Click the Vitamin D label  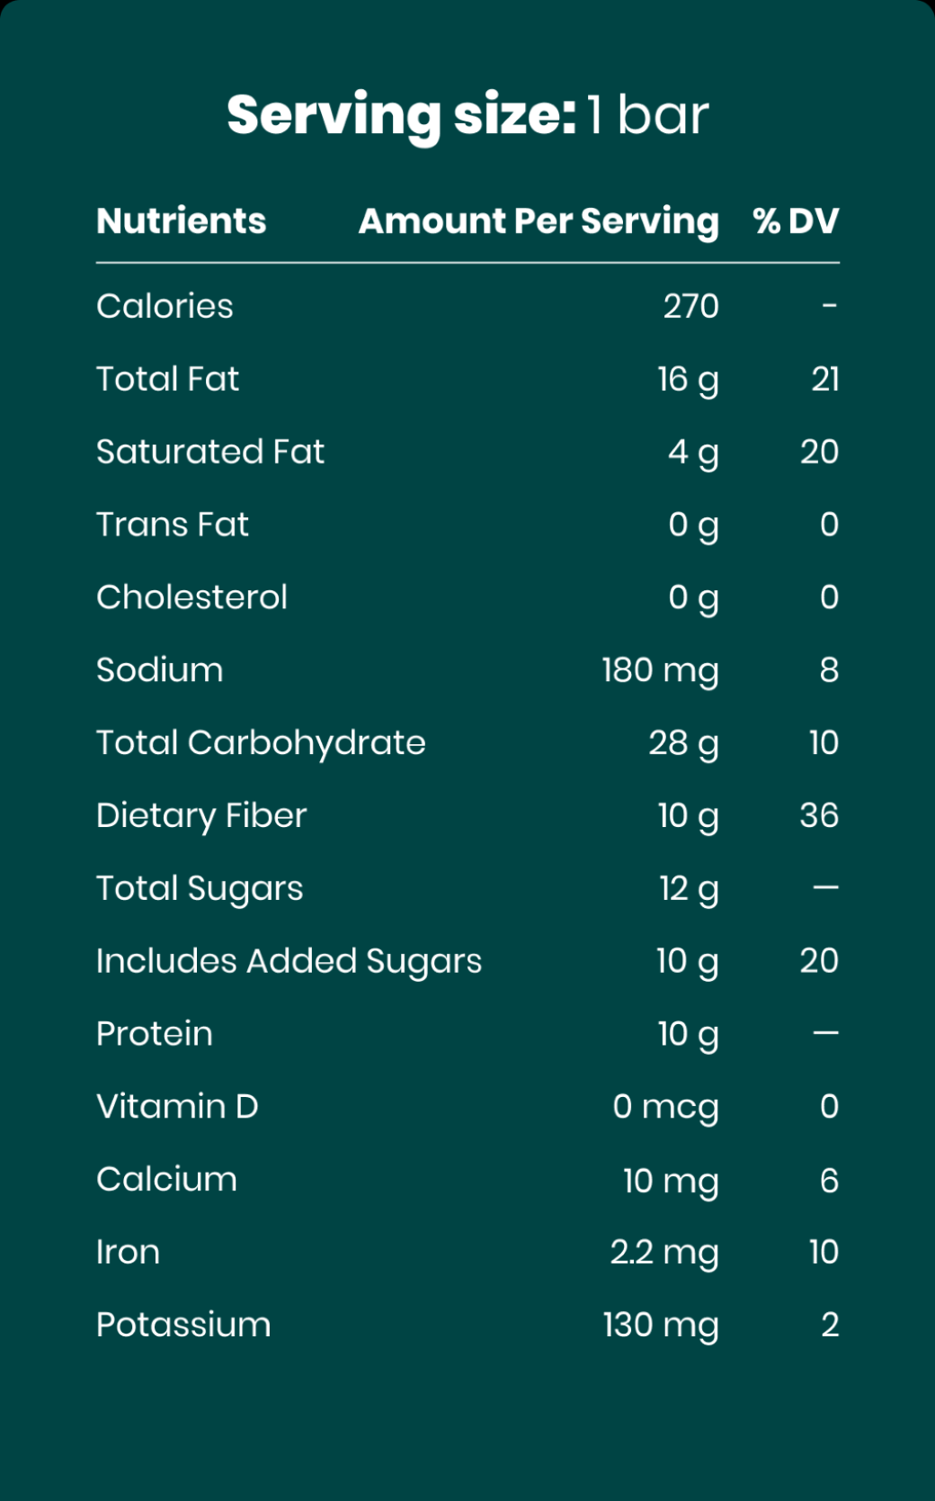pos(177,1107)
